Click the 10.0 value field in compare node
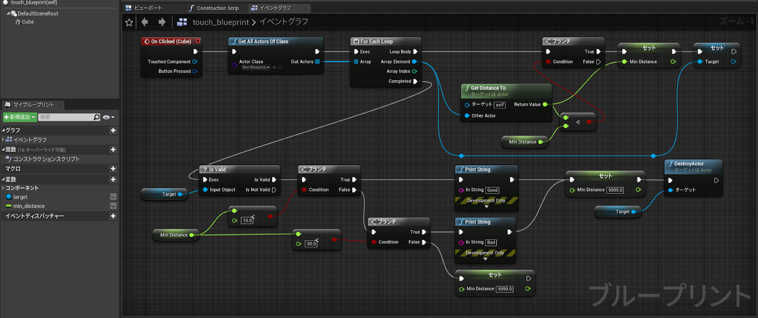 [247, 220]
